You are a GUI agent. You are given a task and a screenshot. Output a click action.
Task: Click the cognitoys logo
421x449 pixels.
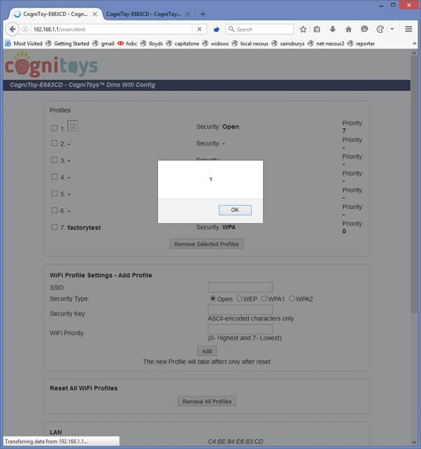[x=51, y=65]
